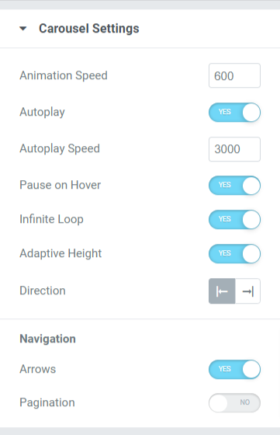Viewport: 280px width, 435px height.
Task: Click the Navigation heading
Action: pyautogui.click(x=47, y=339)
